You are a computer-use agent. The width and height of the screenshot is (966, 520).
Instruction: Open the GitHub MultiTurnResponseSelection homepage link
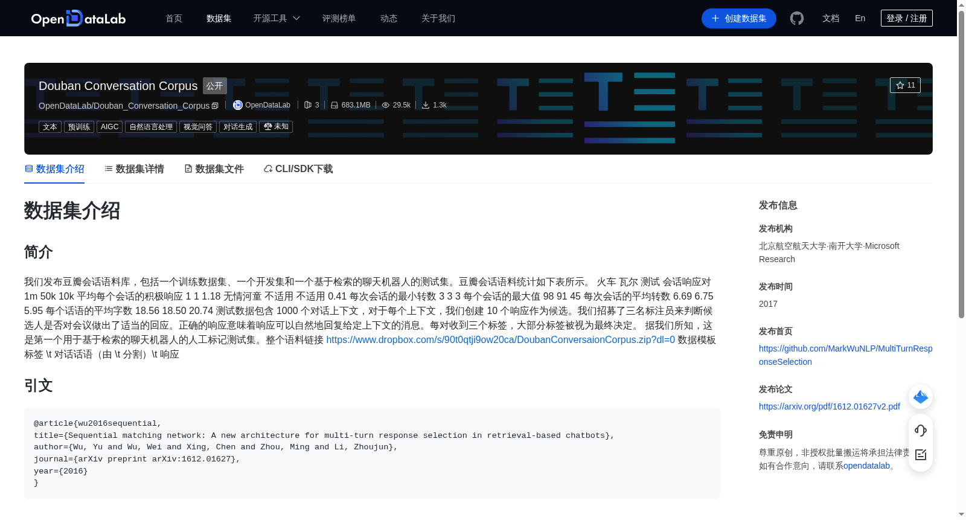point(845,355)
